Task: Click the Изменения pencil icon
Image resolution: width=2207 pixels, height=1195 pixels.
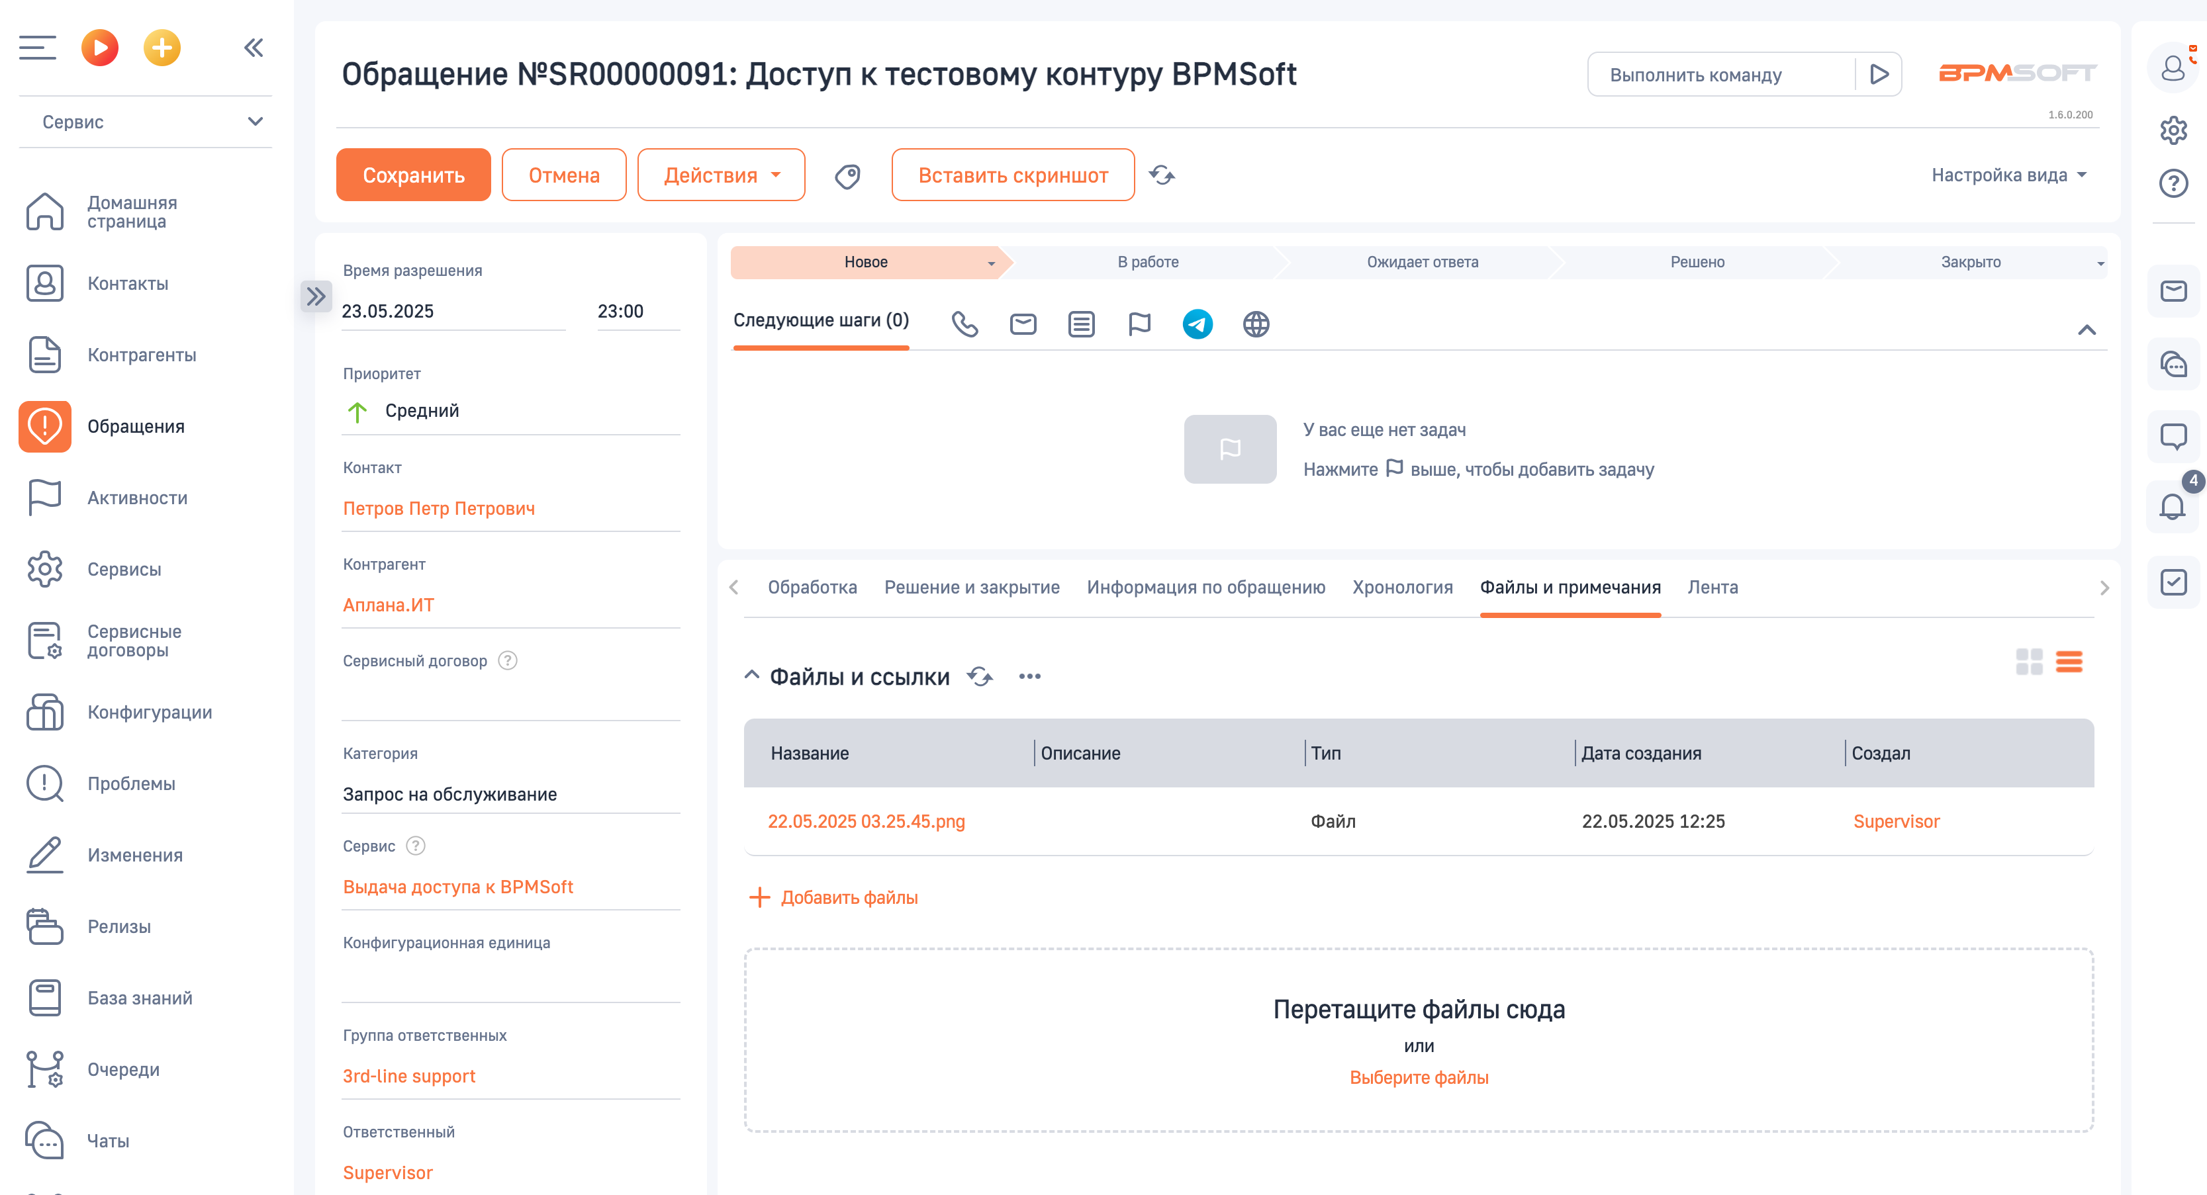Action: tap(44, 855)
